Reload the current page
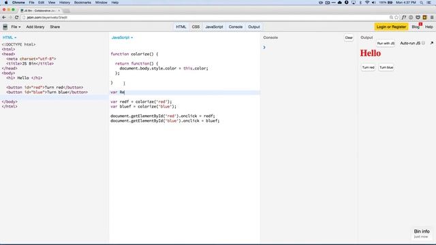This screenshot has width=436, height=245. (x=16, y=17)
